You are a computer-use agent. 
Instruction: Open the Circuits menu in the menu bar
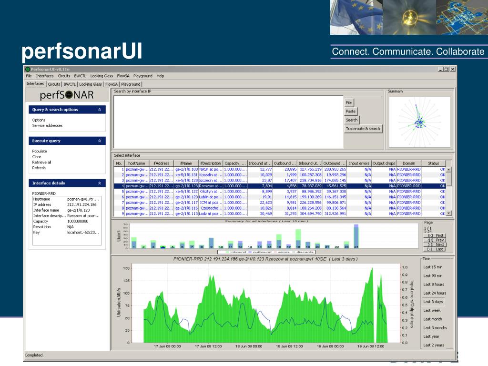tap(64, 76)
